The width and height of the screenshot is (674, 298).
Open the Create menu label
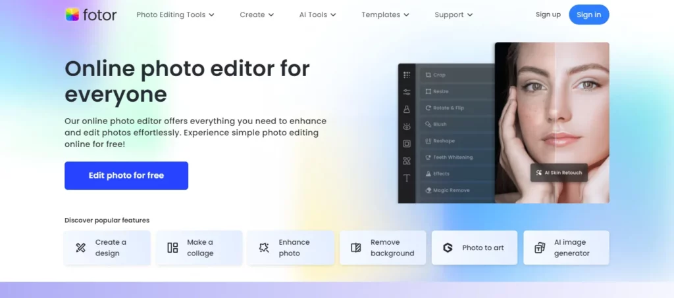(252, 14)
